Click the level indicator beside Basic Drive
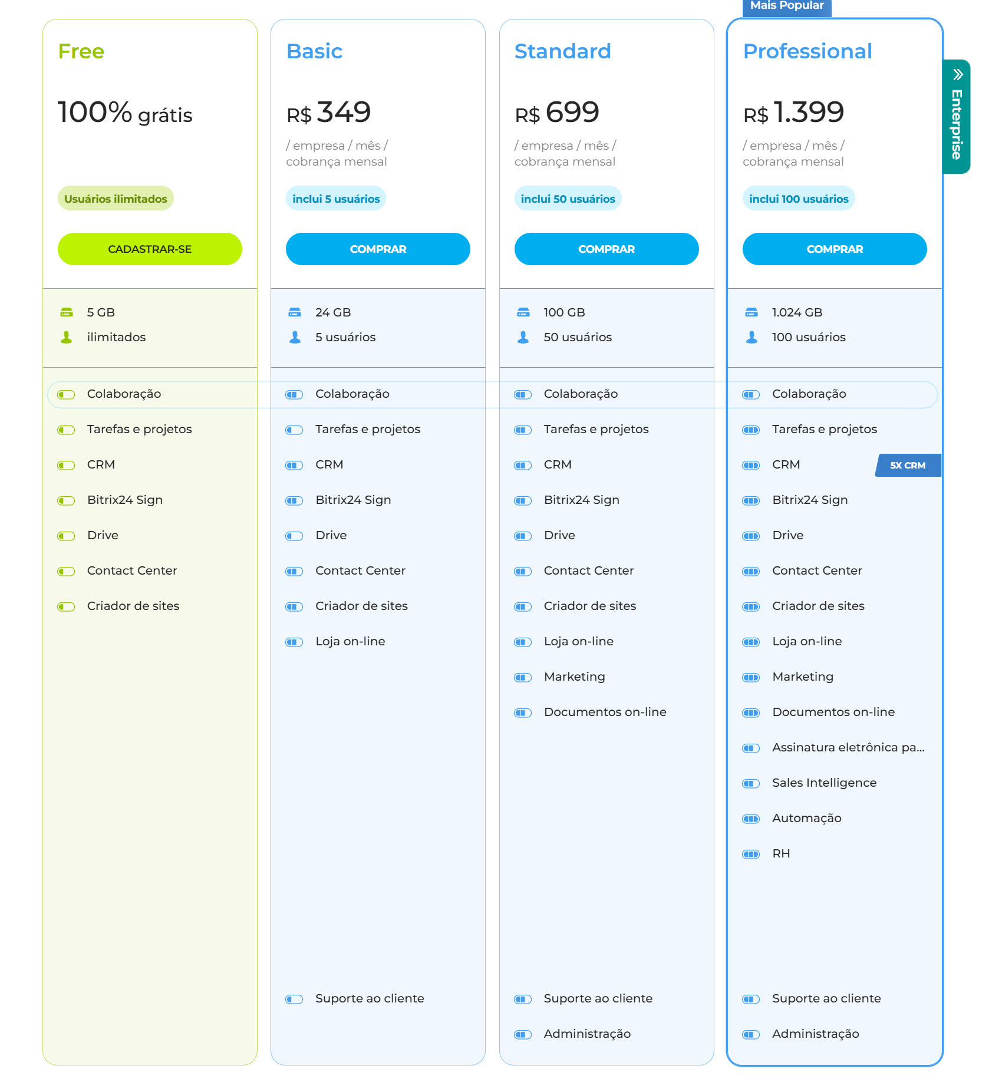Image resolution: width=1002 pixels, height=1082 pixels. pyautogui.click(x=294, y=536)
